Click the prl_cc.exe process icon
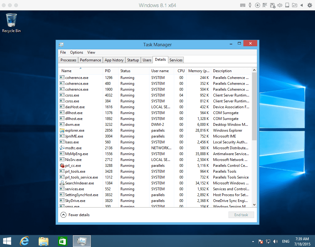Screen dimensions: 315x247 pos(62,166)
